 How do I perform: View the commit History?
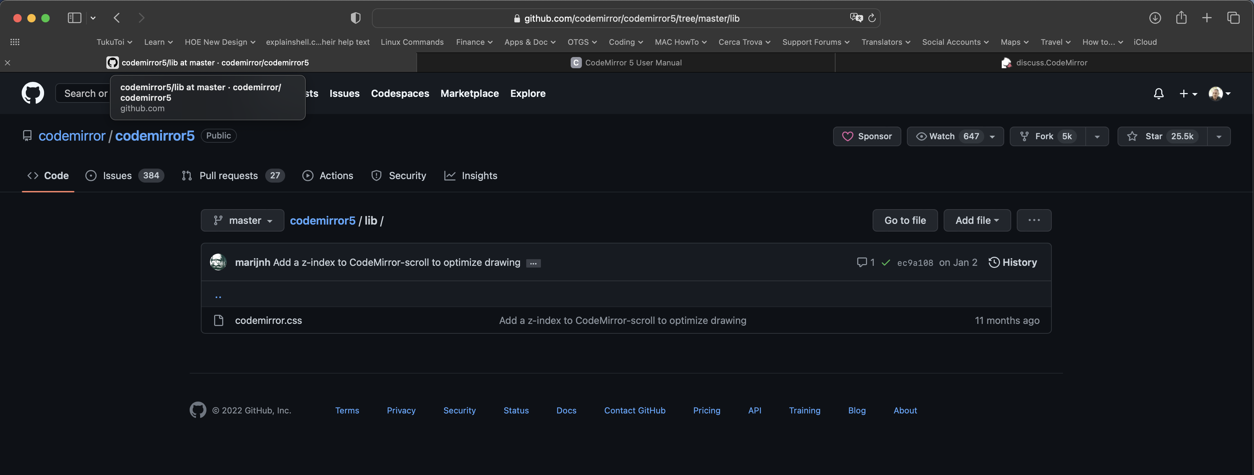[1013, 262]
